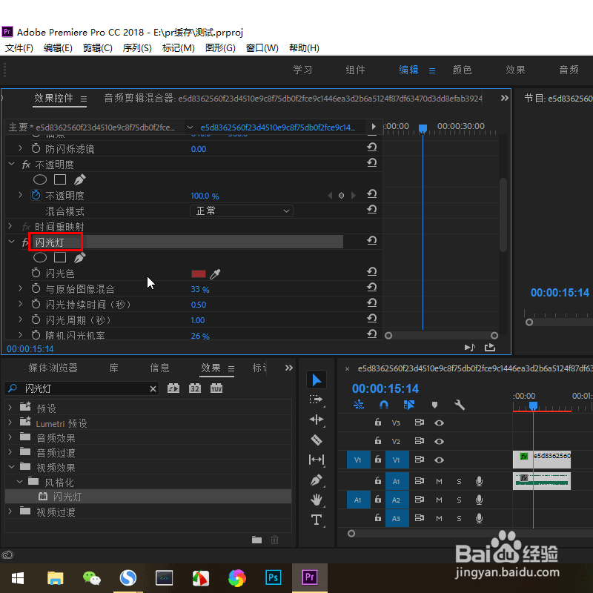Open the 窗口(W) menu
The width and height of the screenshot is (593, 593).
click(x=262, y=48)
